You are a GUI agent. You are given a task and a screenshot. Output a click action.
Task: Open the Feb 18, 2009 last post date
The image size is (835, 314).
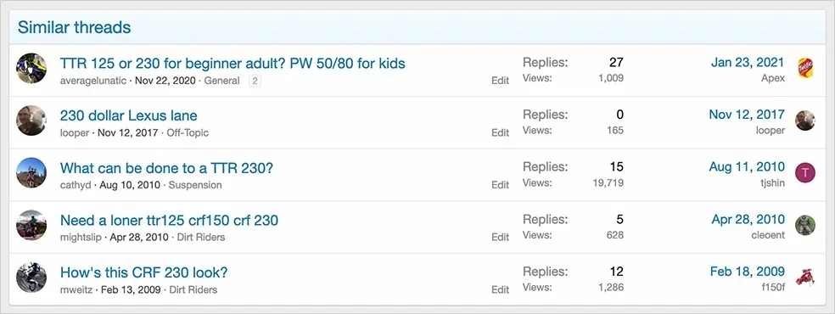[x=747, y=272]
